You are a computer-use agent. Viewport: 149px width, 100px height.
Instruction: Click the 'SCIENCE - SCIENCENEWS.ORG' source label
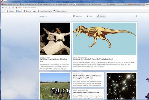point(80,91)
